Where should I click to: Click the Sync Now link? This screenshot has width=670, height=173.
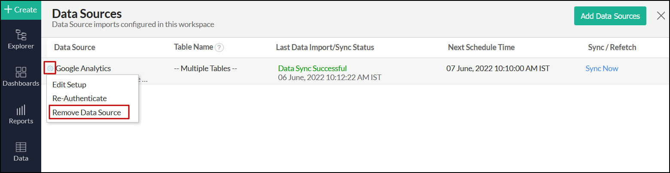click(x=602, y=69)
